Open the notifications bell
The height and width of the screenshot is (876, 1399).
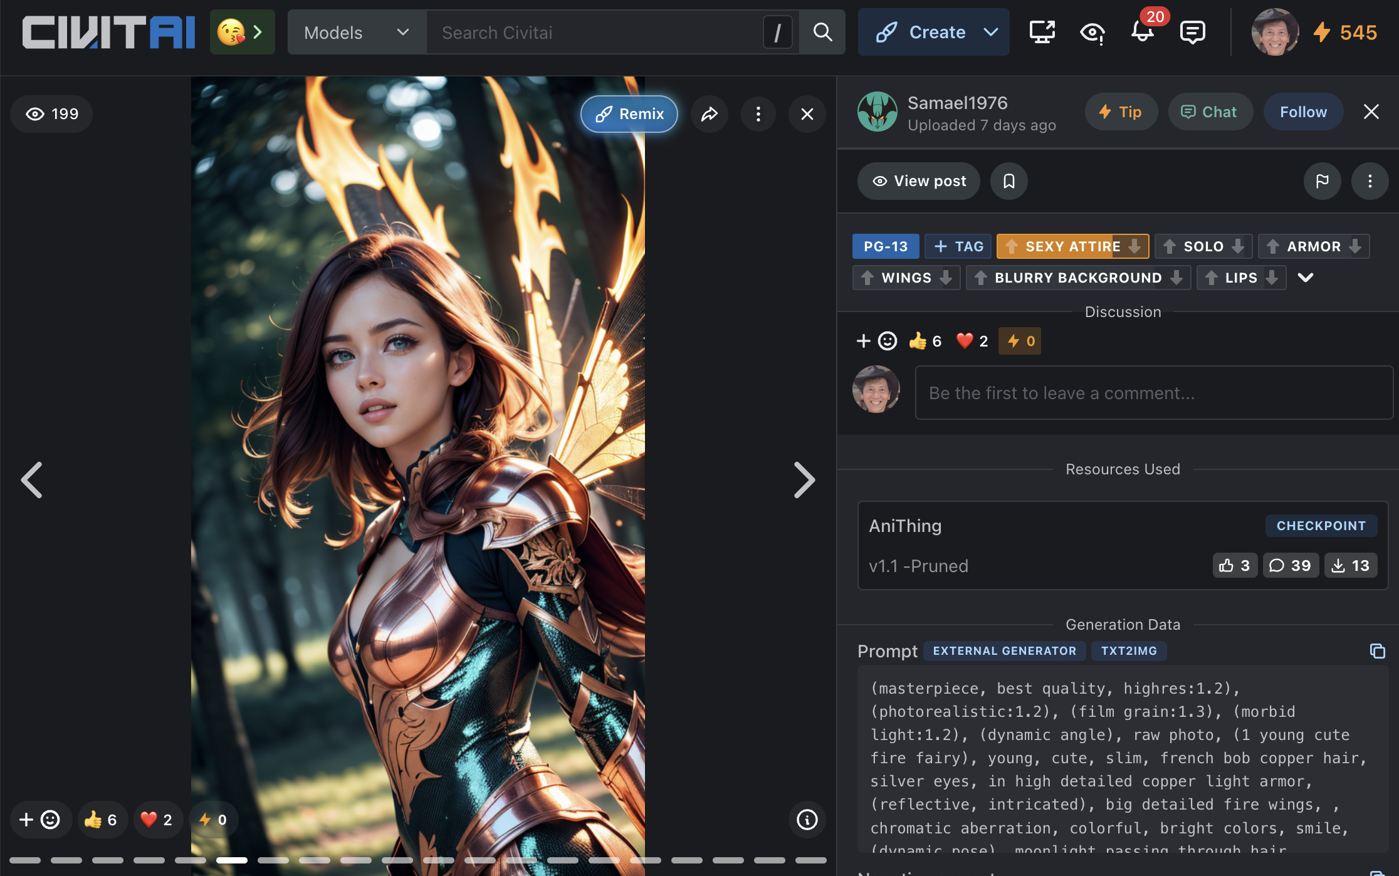tap(1142, 32)
